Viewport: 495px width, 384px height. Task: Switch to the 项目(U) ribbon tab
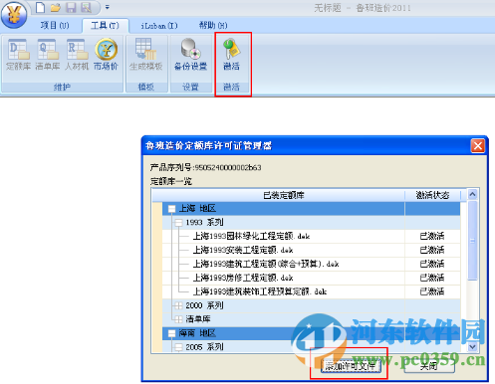(55, 25)
